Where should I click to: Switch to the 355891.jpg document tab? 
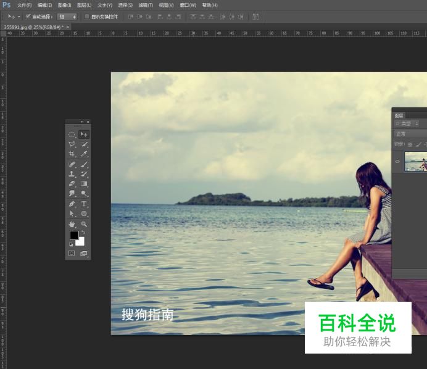32,27
